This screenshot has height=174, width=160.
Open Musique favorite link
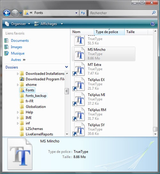[x=18, y=53]
